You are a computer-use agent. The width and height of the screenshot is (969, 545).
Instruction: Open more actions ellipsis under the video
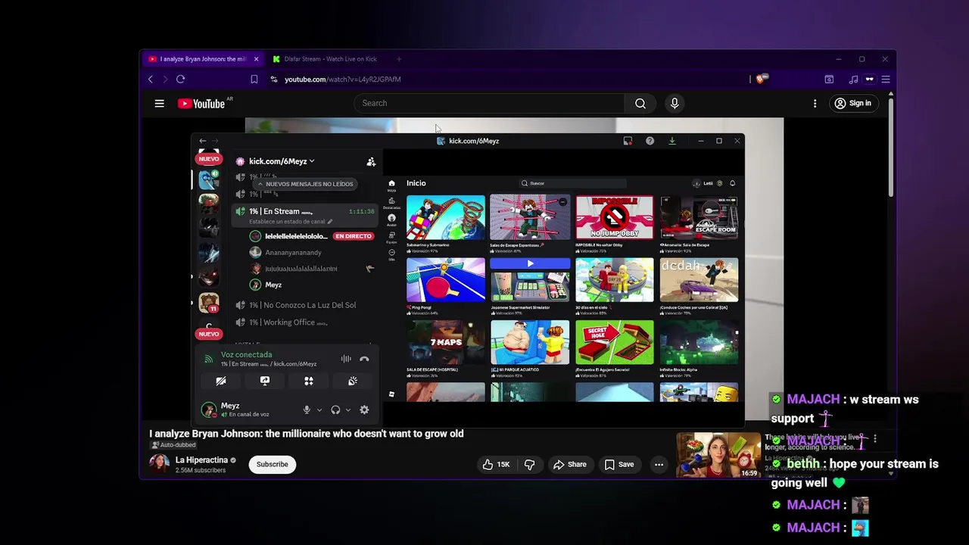coord(659,464)
